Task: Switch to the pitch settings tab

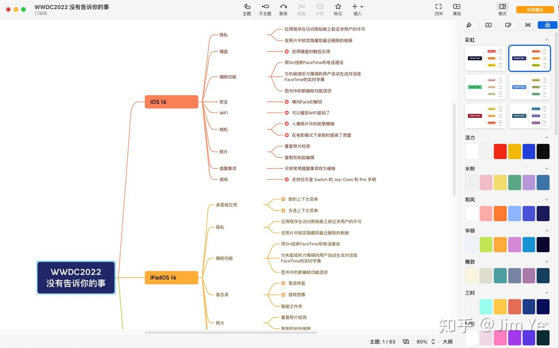Action: pyautogui.click(x=488, y=25)
